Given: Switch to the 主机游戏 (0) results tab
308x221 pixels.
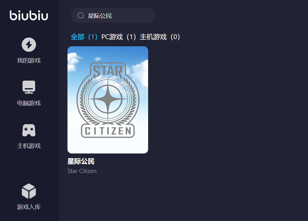Looking at the screenshot, I should (160, 37).
